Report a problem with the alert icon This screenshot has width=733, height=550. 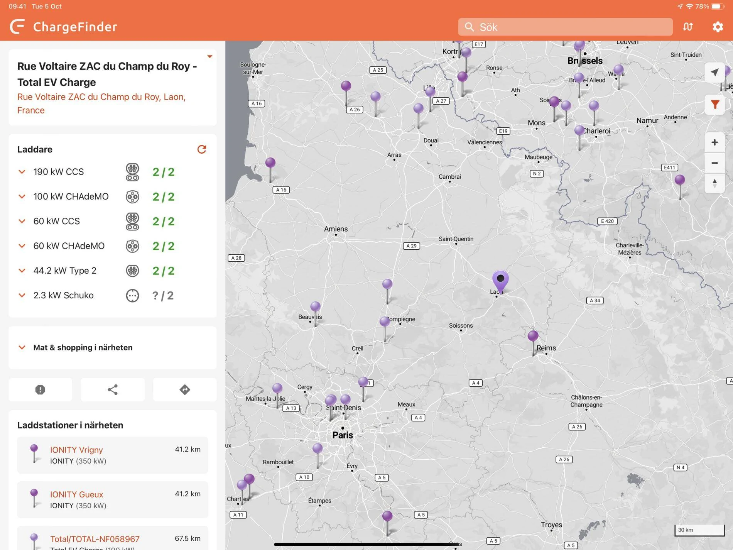40,389
